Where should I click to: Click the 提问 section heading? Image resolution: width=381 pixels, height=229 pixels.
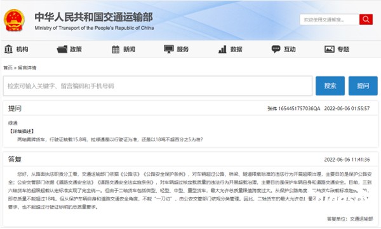point(15,108)
